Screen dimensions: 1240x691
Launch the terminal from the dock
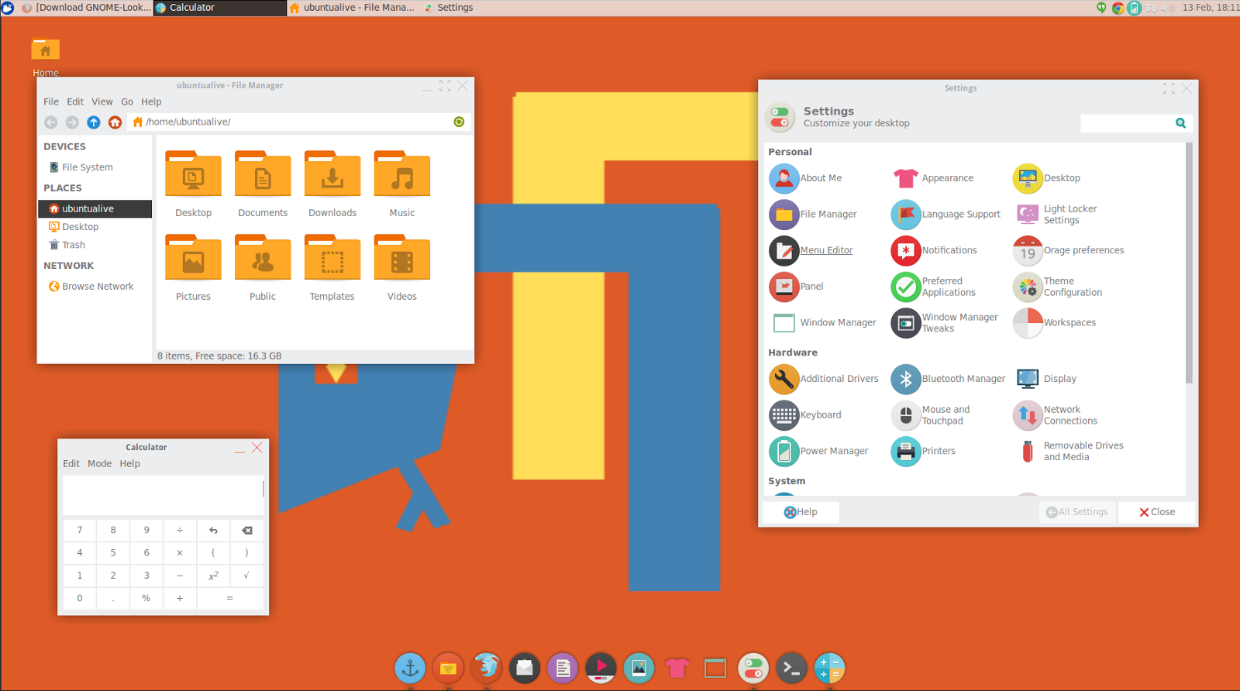pos(790,668)
